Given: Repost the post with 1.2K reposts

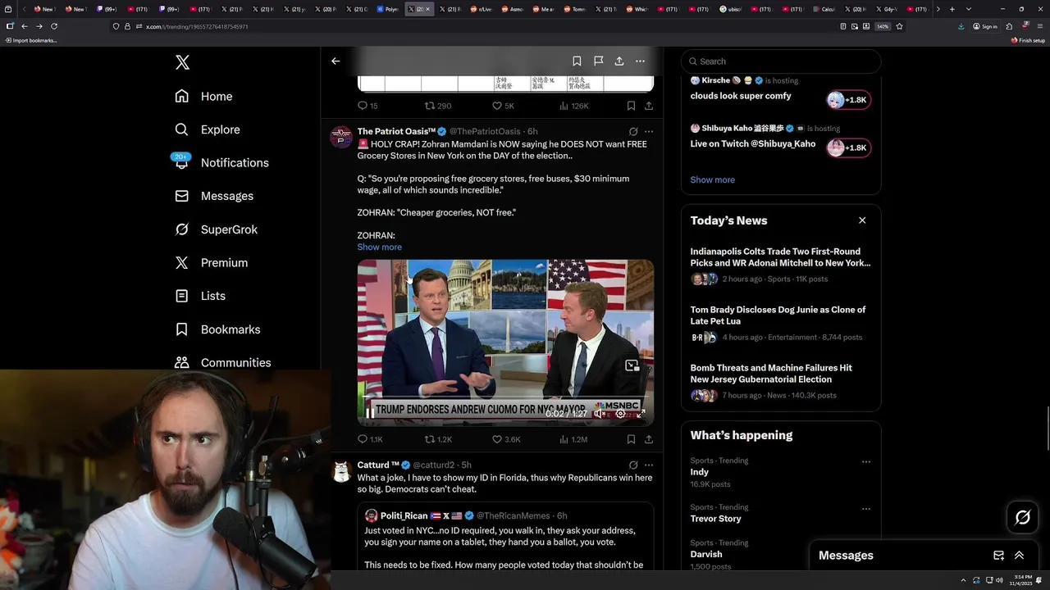Looking at the screenshot, I should (438, 439).
